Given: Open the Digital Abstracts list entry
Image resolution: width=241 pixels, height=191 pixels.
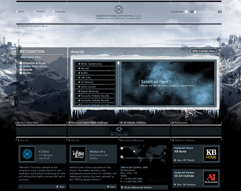Looking at the screenshot, I should click(x=95, y=91).
